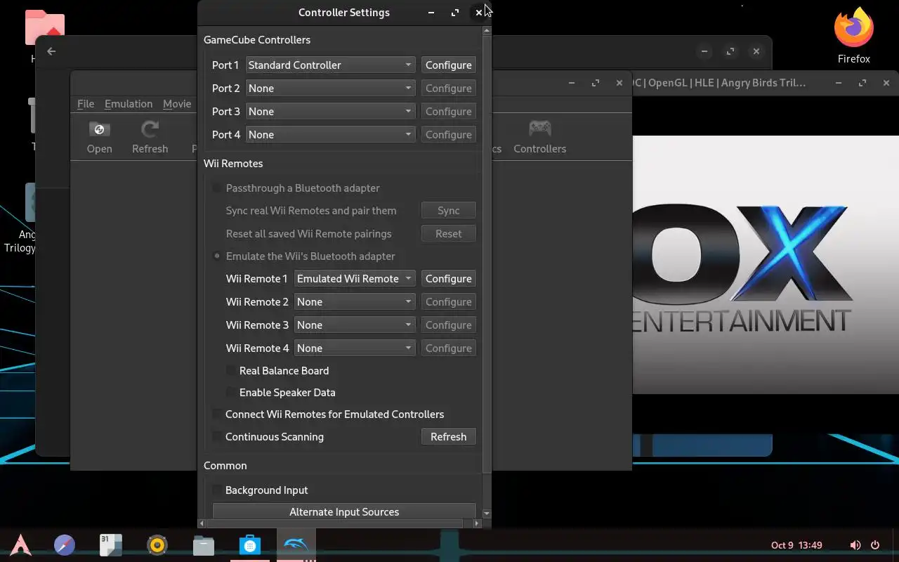Click the scroll down arrow in Controller Settings

(x=487, y=514)
